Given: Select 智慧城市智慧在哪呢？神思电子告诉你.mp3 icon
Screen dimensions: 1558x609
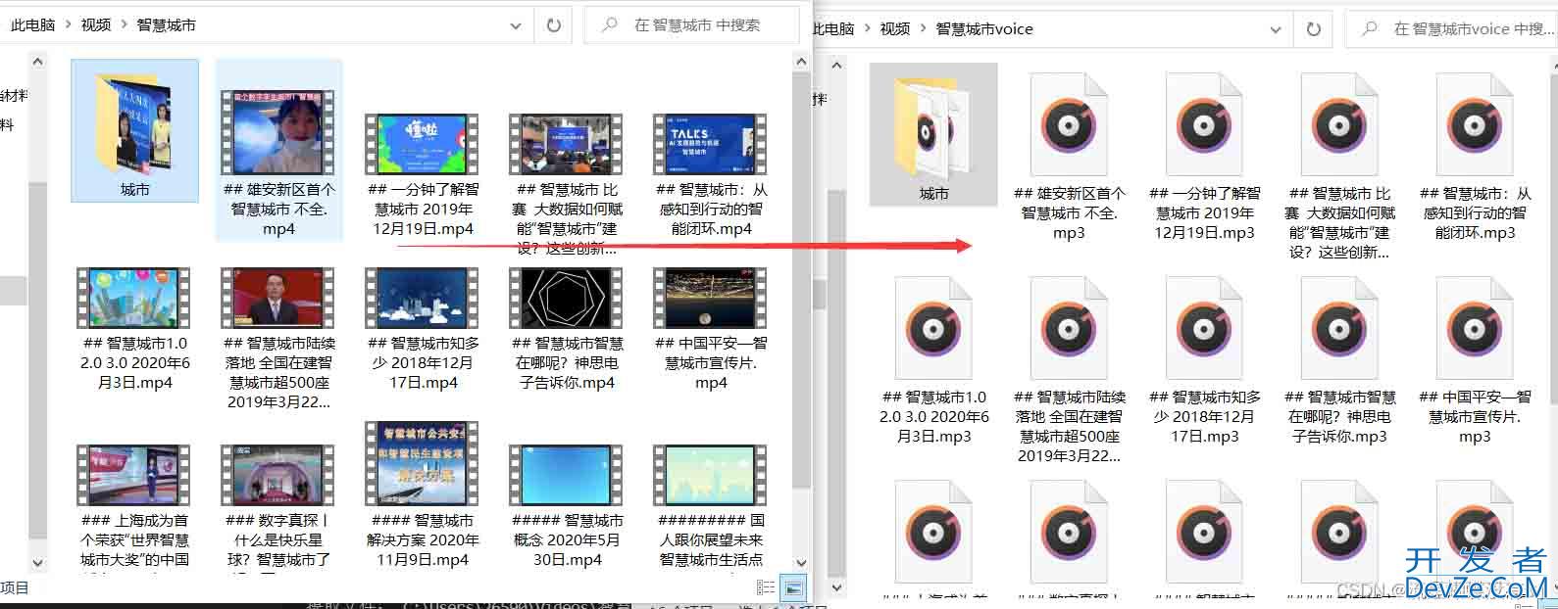Looking at the screenshot, I should click(1339, 329).
